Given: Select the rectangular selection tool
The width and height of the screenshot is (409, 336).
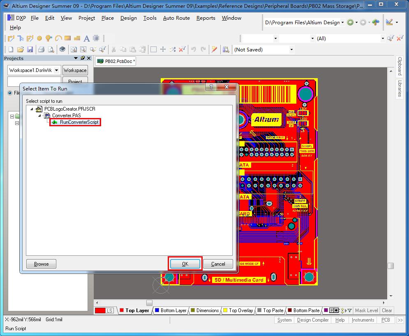Looking at the screenshot, I should 153,49.
